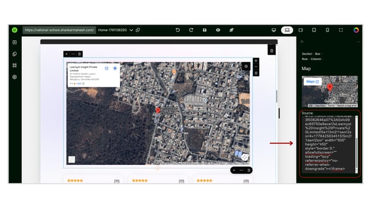Screen dimensions: 371x208
Task: Open panel more options ellipsis
Action: [x=358, y=42]
